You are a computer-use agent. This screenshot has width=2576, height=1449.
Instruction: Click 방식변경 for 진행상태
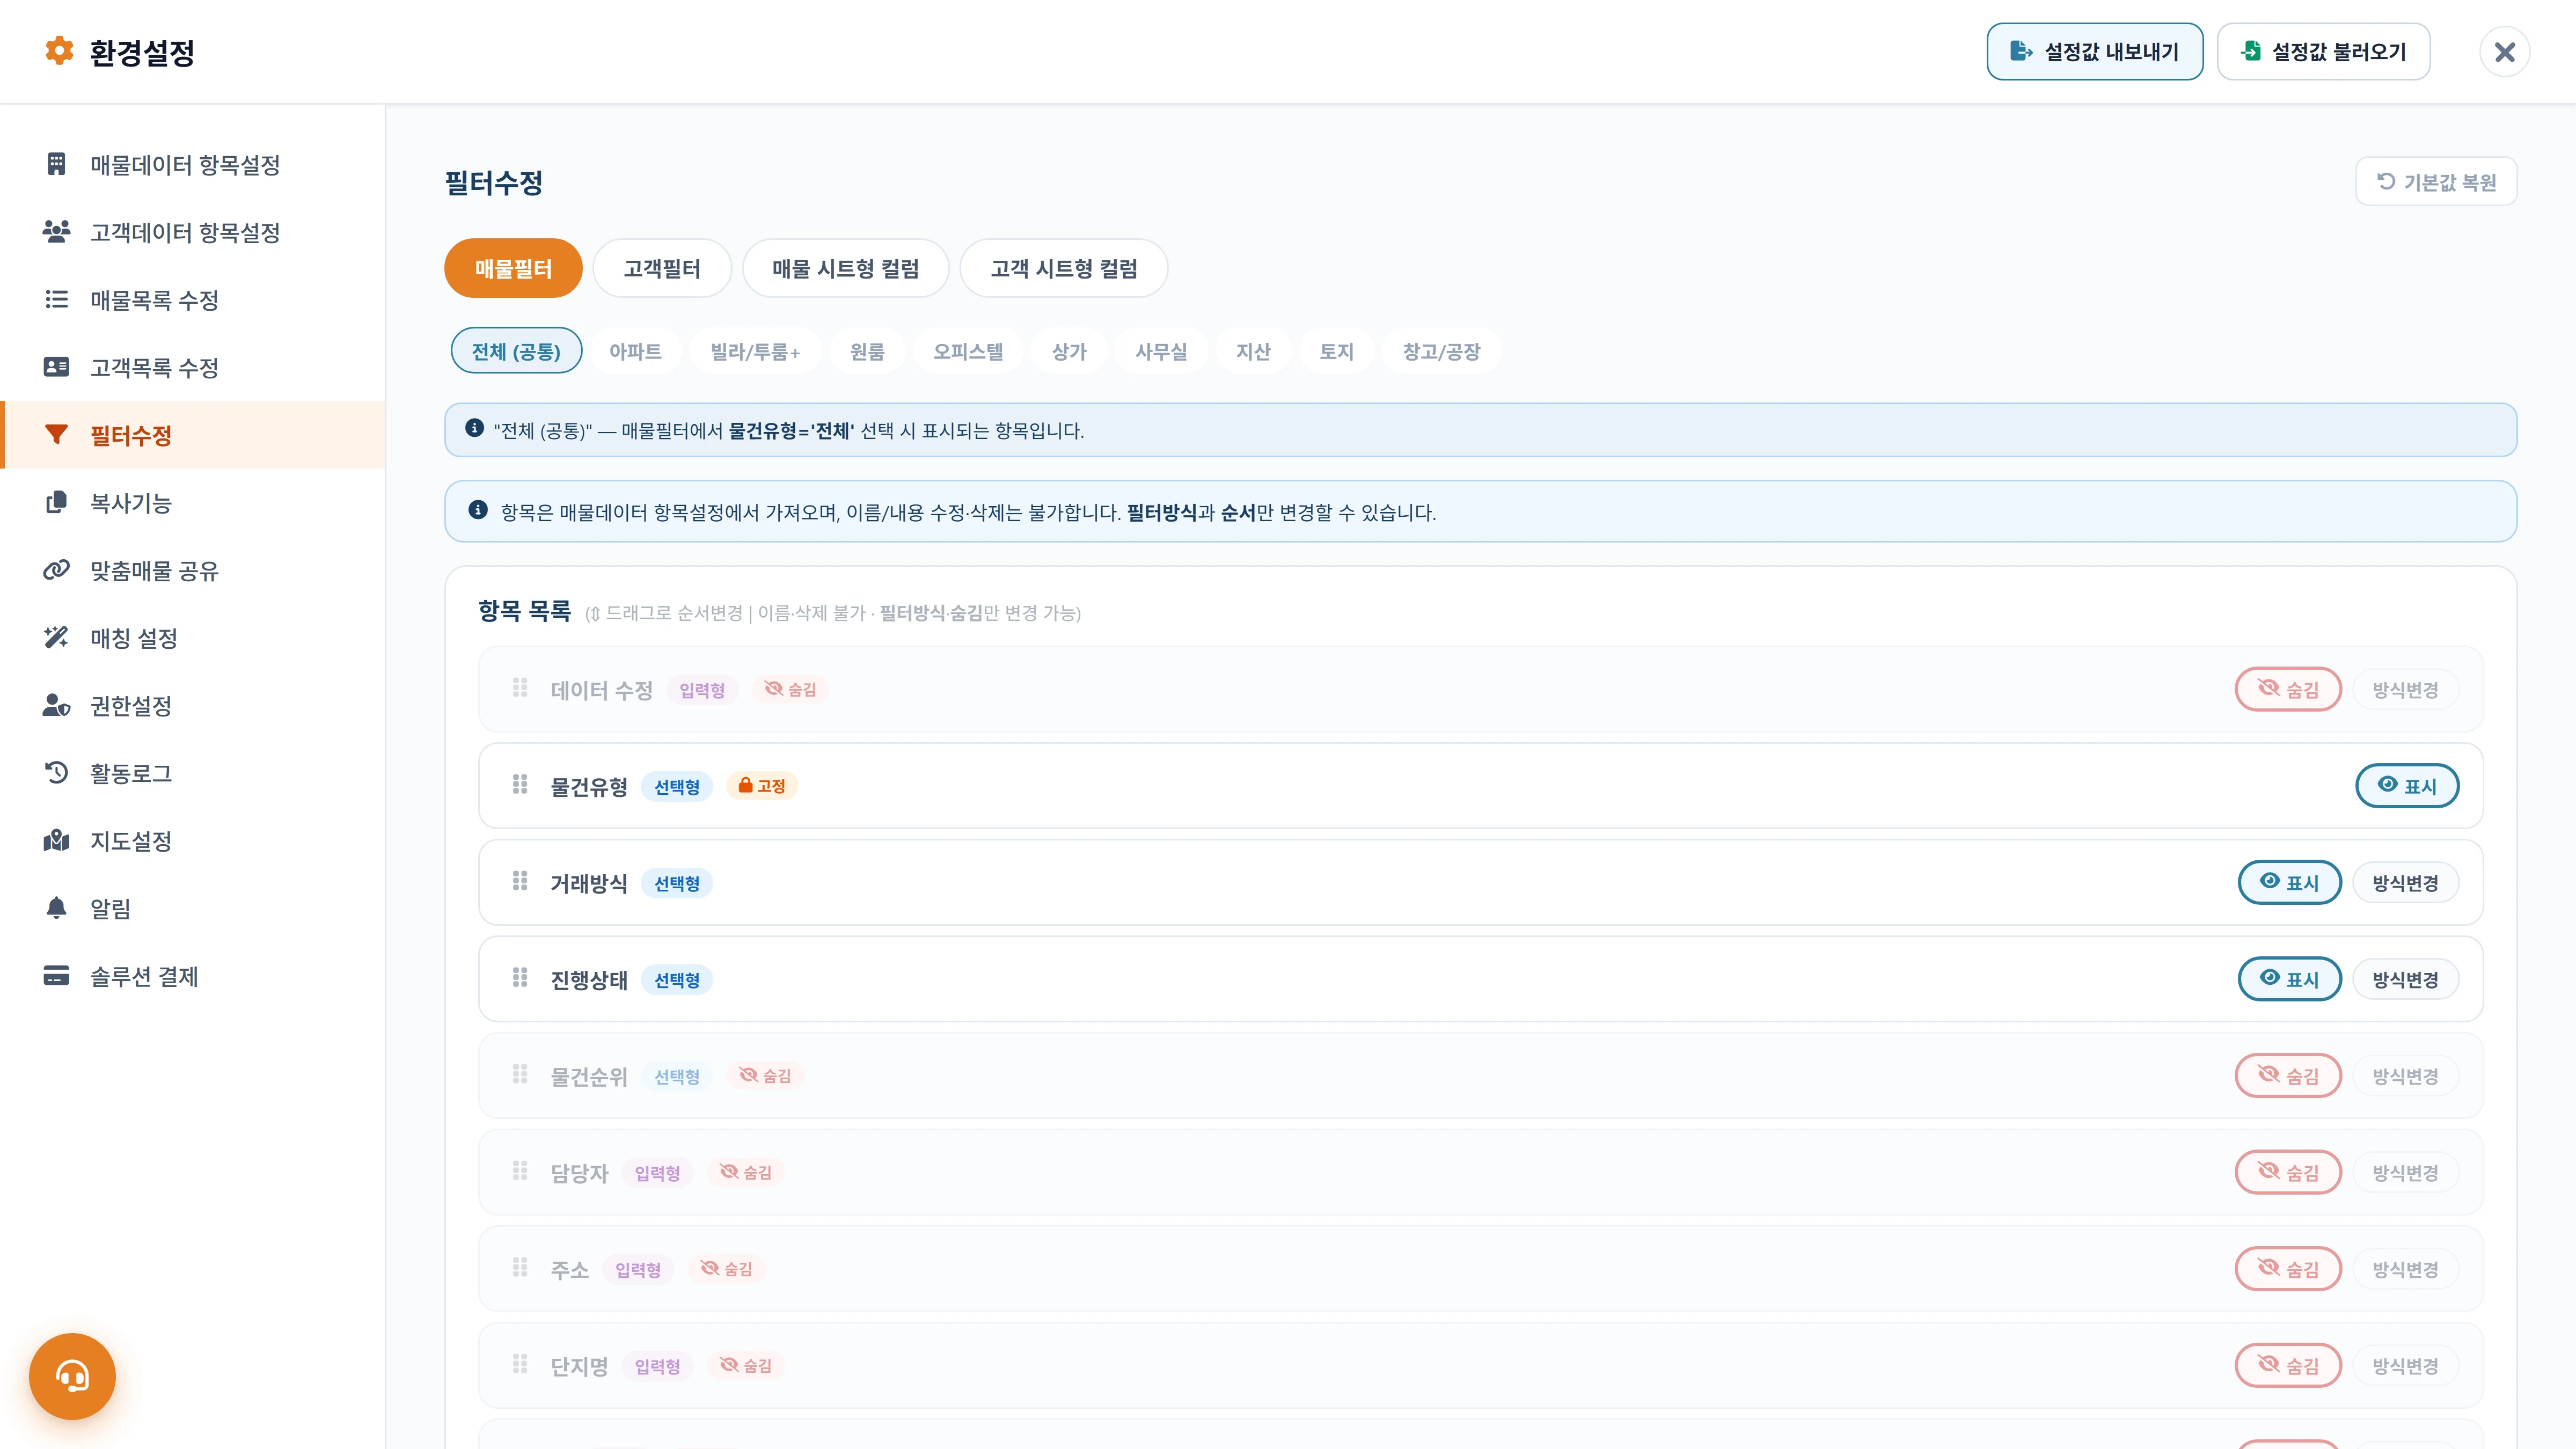tap(2405, 979)
